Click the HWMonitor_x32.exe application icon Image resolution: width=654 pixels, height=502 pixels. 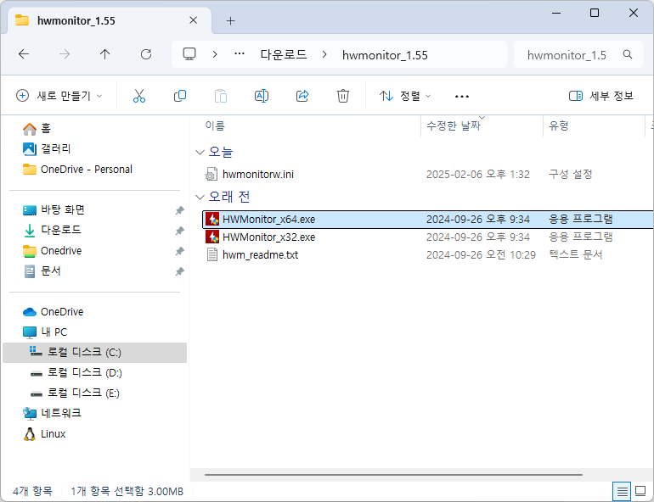point(212,237)
